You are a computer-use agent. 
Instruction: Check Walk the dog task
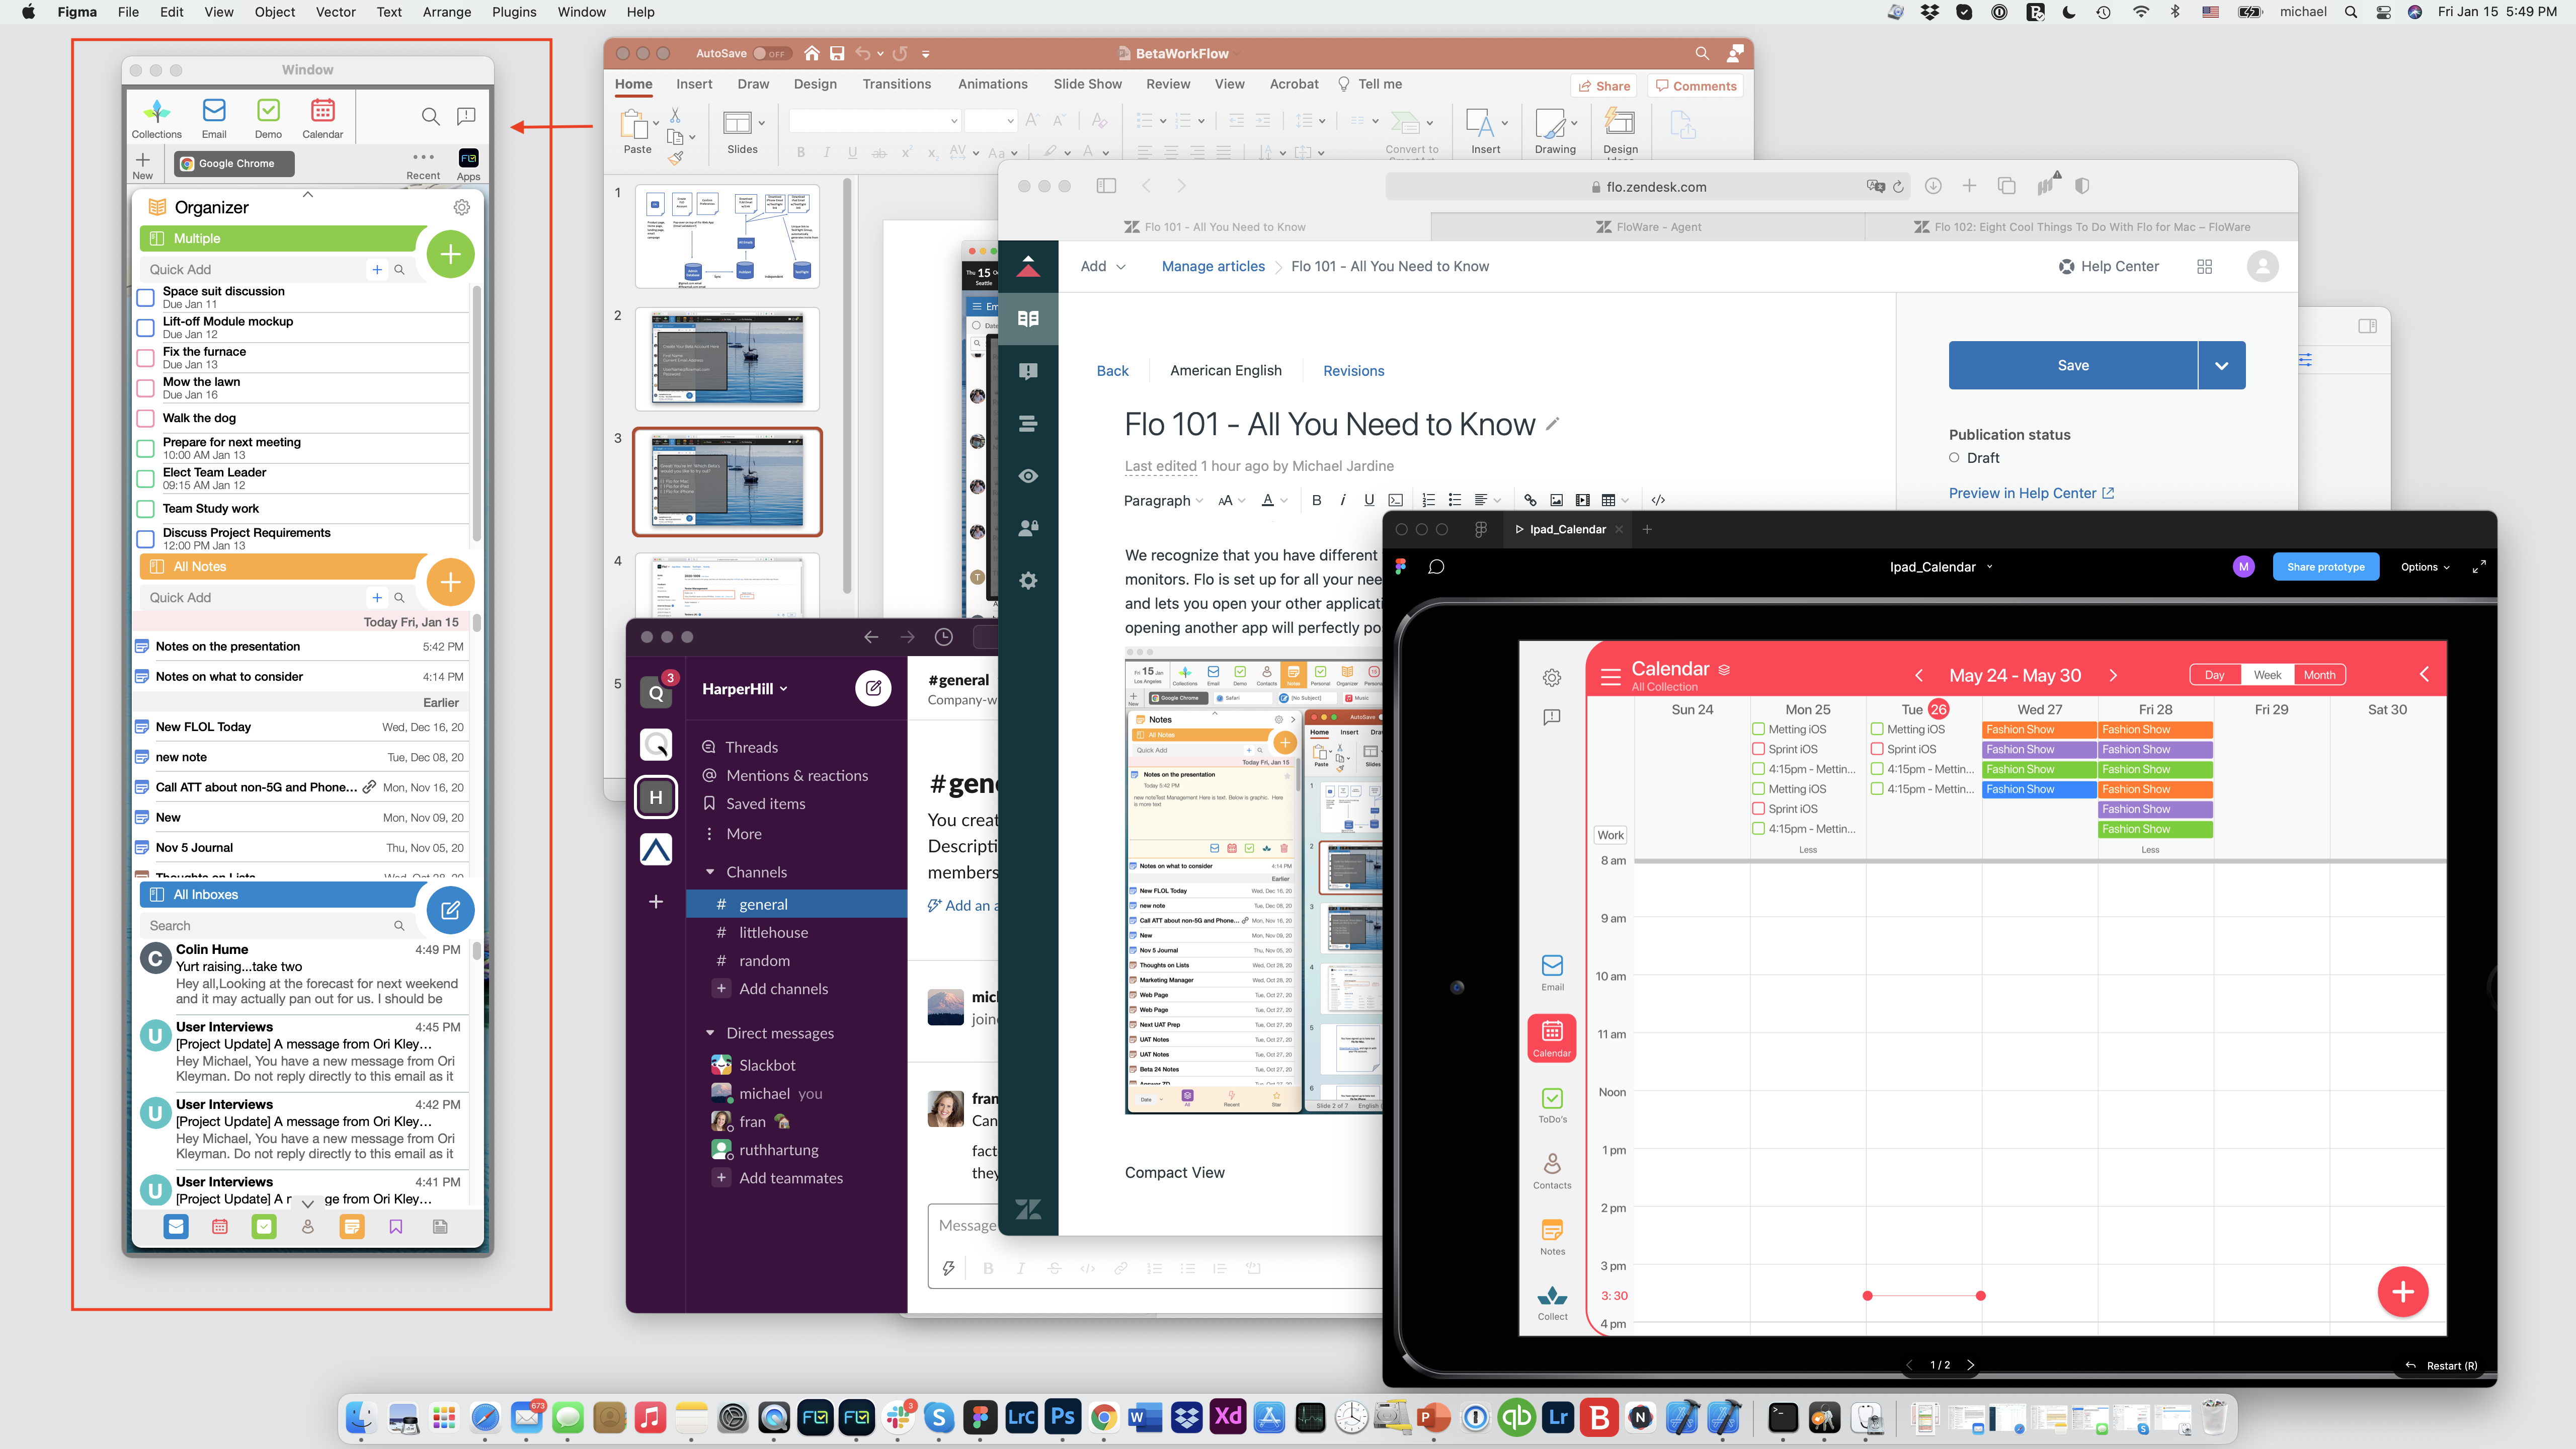tap(145, 418)
